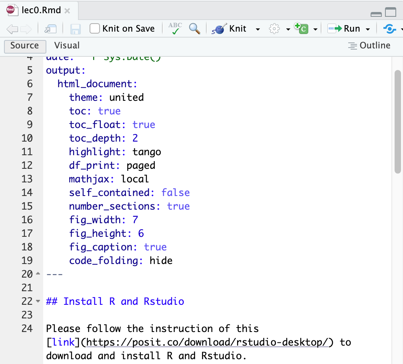Select the lec0.Rmd file tab
Viewport: 403px width, 364px height.
(x=36, y=10)
